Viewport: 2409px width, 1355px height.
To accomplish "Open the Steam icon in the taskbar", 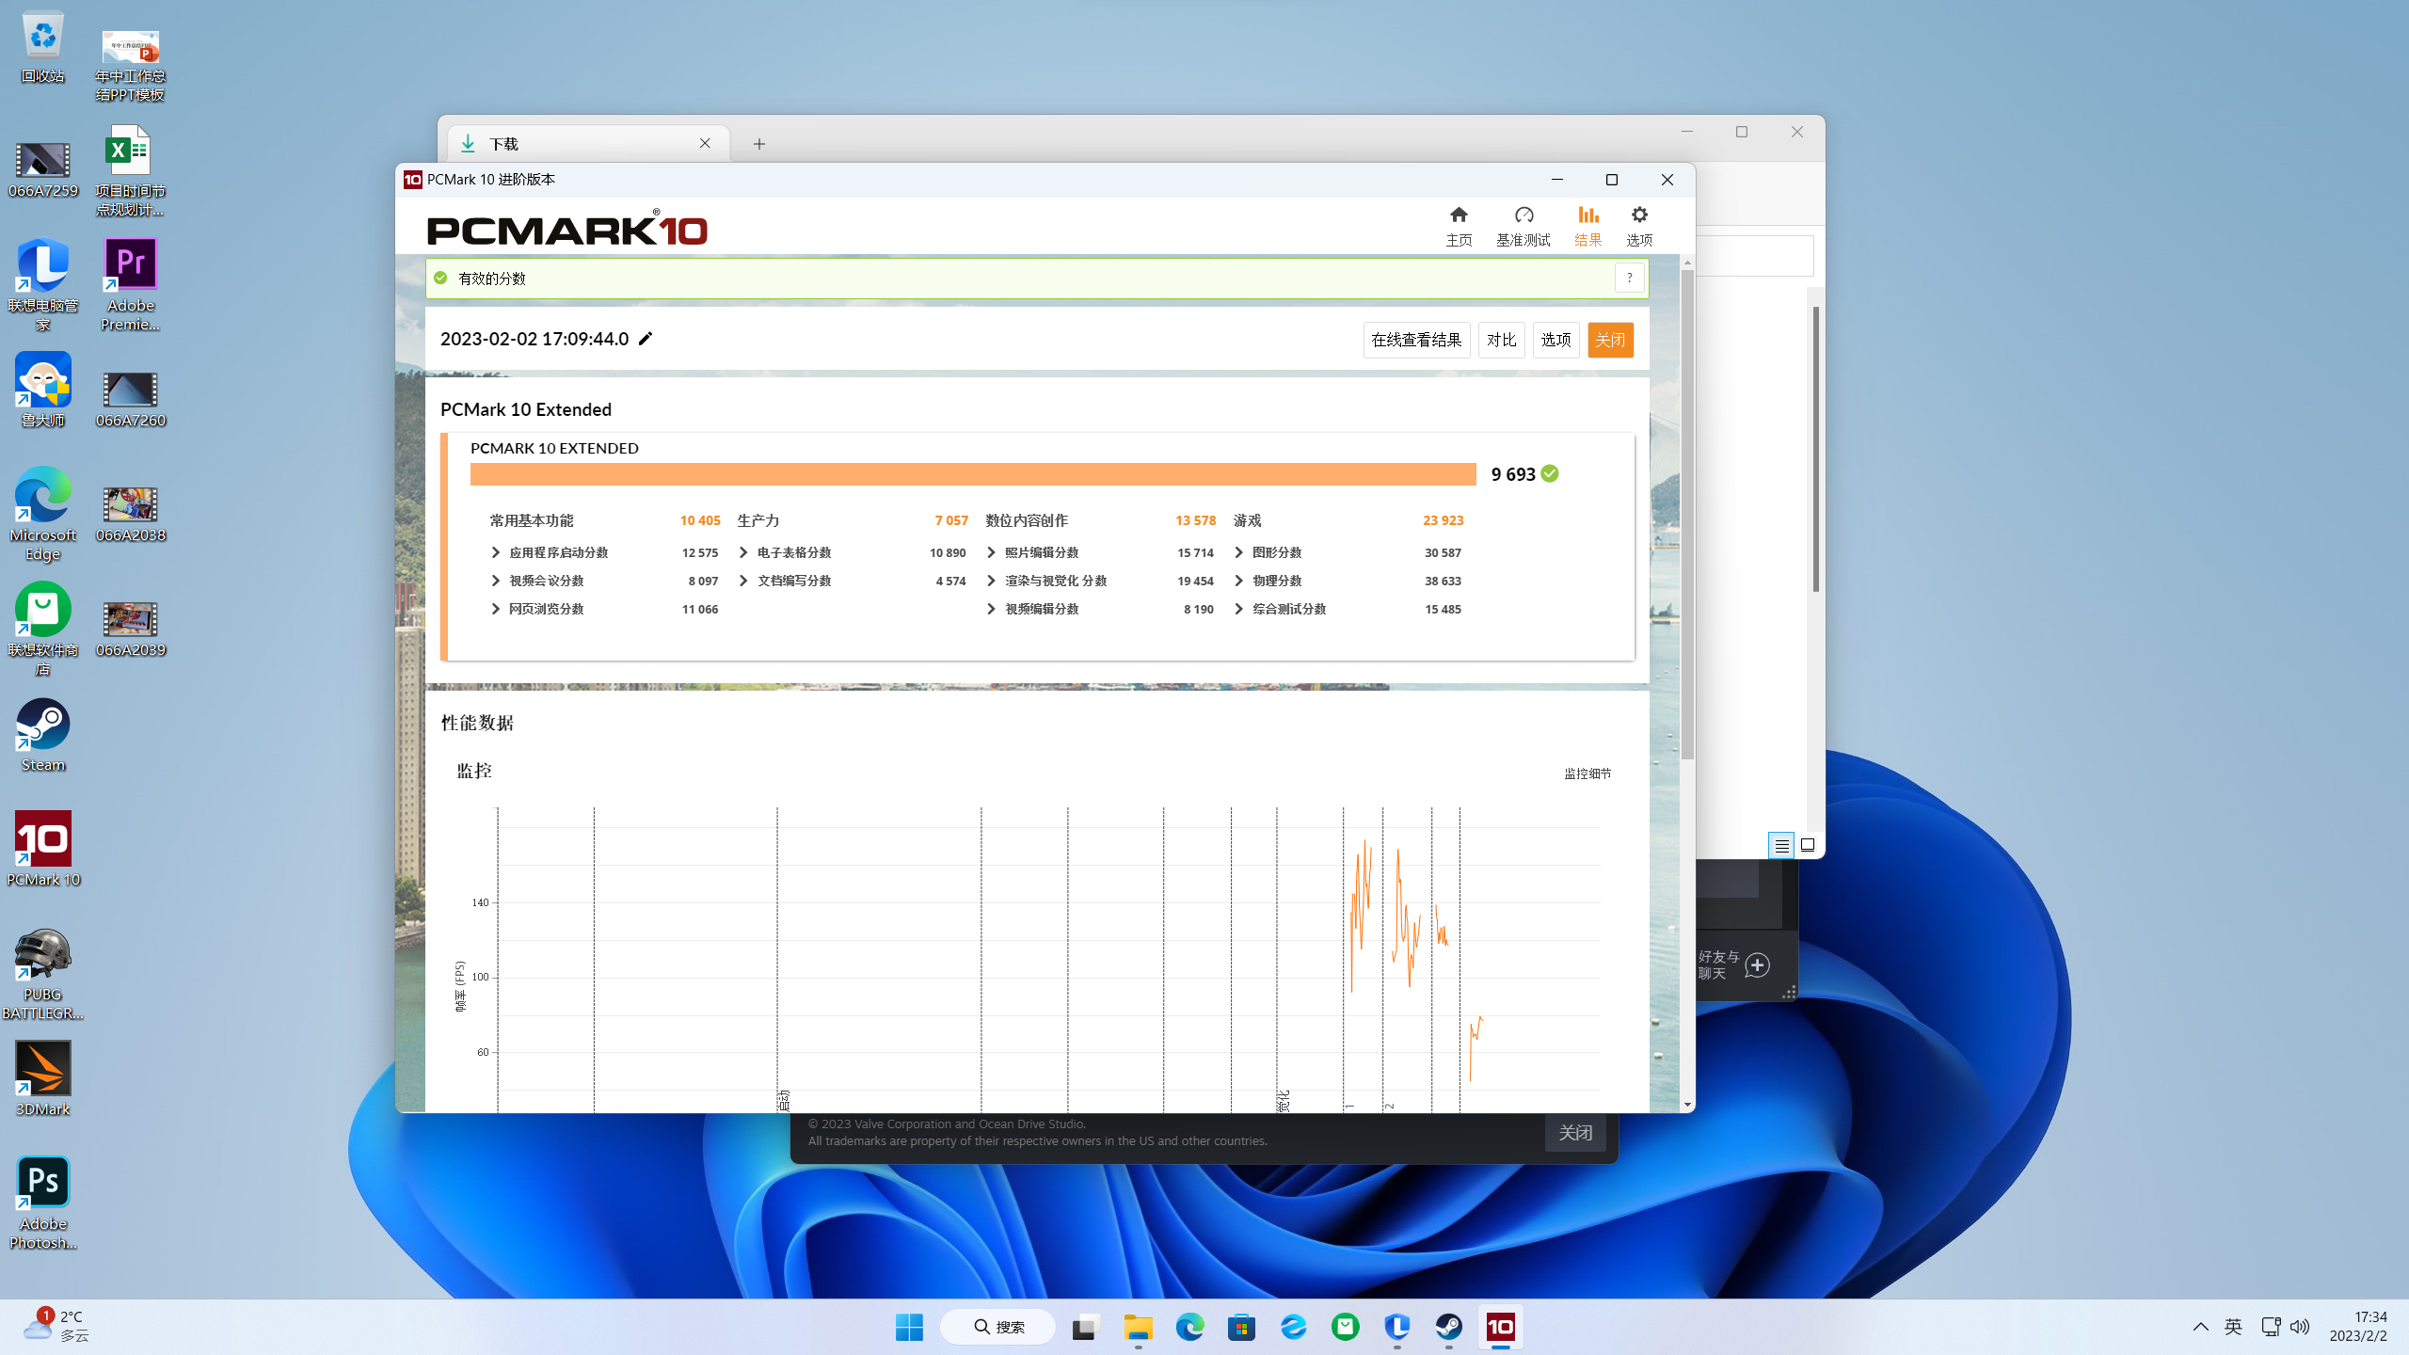I will pyautogui.click(x=1448, y=1327).
